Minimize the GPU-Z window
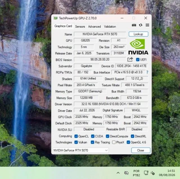 (122, 18)
